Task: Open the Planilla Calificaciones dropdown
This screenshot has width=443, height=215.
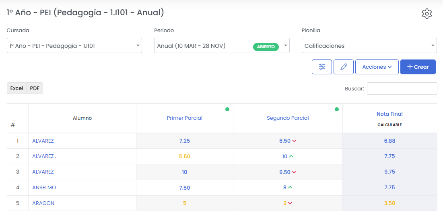Action: click(369, 46)
